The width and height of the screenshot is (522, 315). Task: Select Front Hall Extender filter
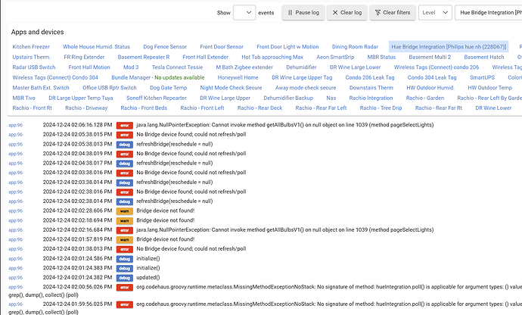pyautogui.click(x=206, y=58)
